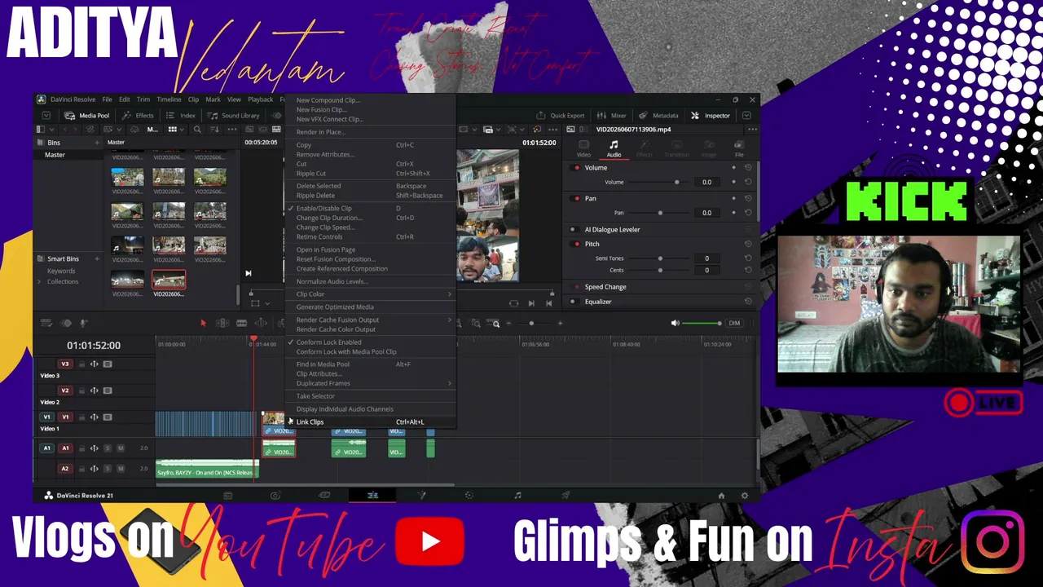Image resolution: width=1043 pixels, height=587 pixels.
Task: Open the thumbnail view dropdown arrow
Action: point(182,130)
